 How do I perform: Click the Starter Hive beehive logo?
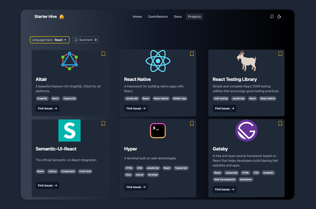pyautogui.click(x=62, y=17)
